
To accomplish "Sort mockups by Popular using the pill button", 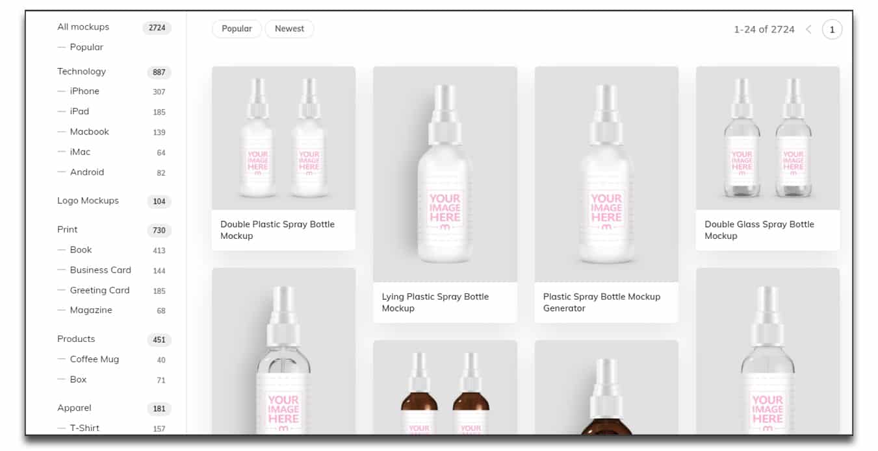I will (237, 29).
